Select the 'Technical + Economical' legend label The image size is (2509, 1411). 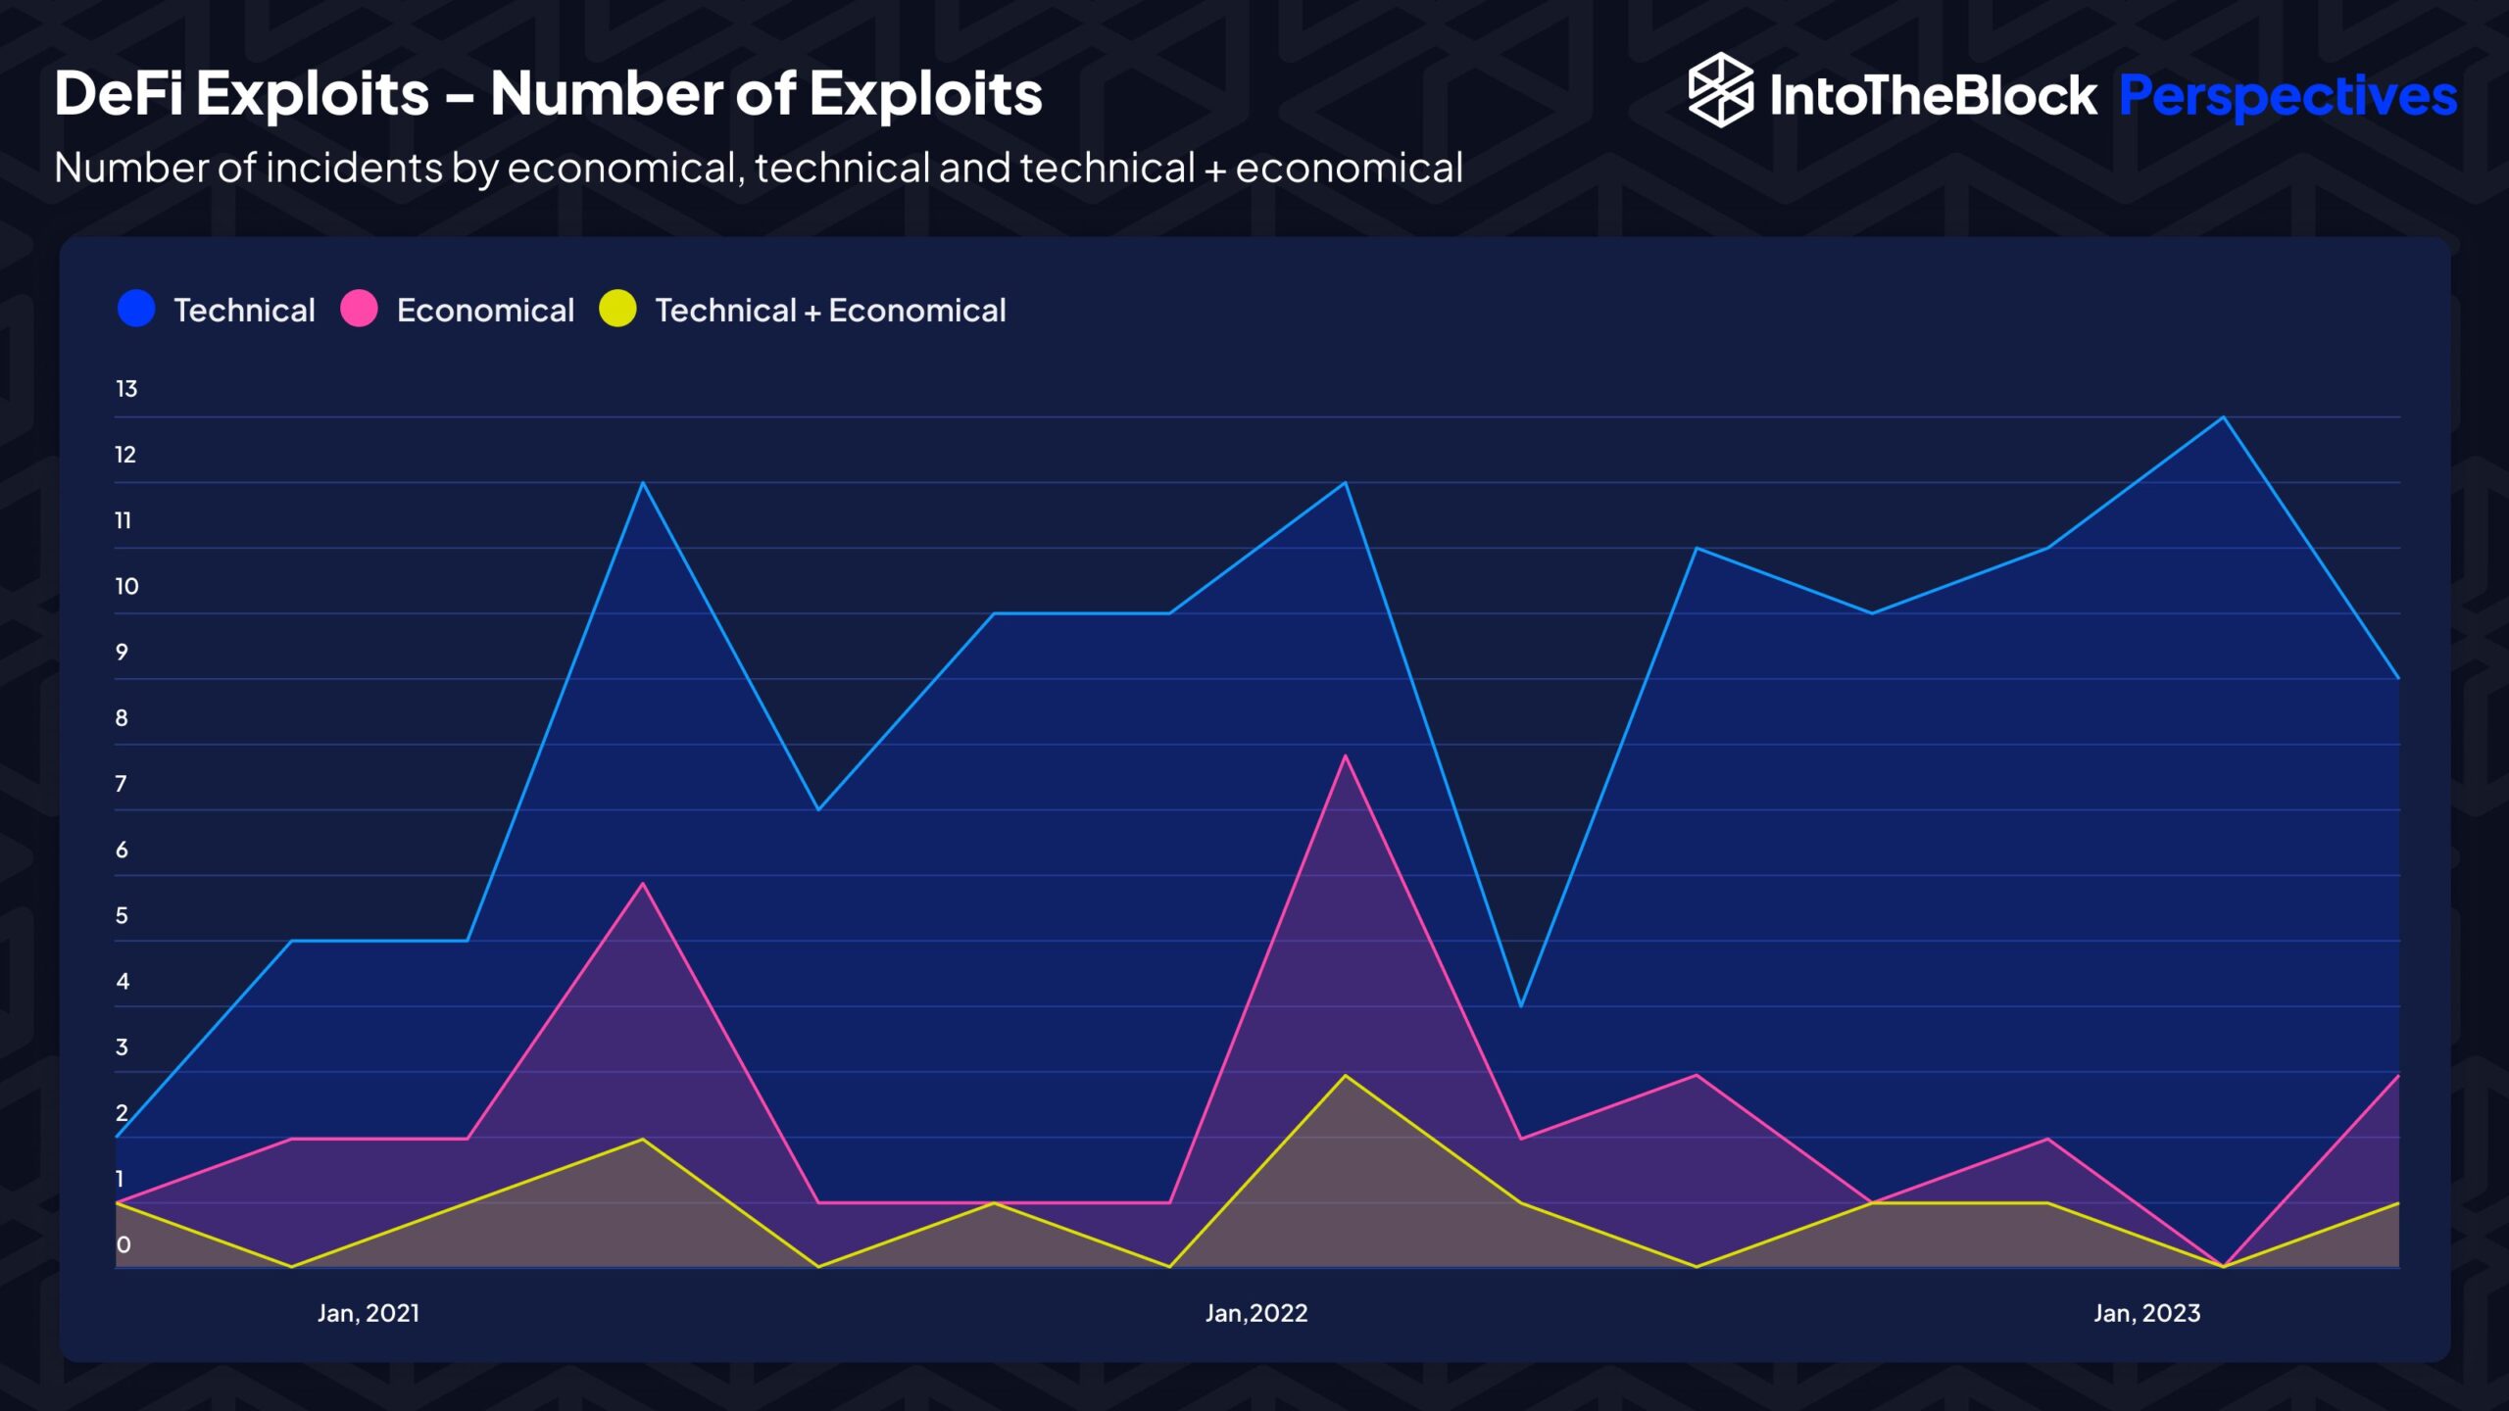point(830,311)
